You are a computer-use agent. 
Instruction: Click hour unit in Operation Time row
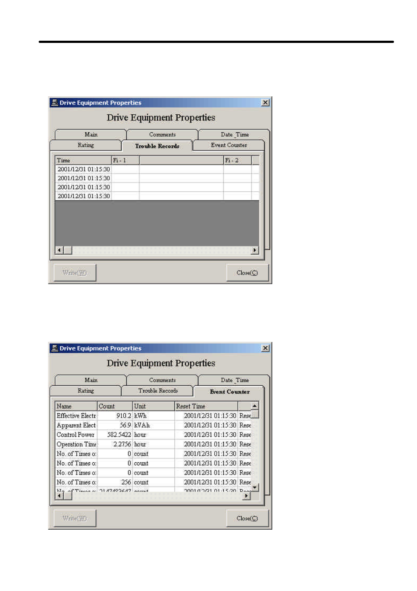153,444
